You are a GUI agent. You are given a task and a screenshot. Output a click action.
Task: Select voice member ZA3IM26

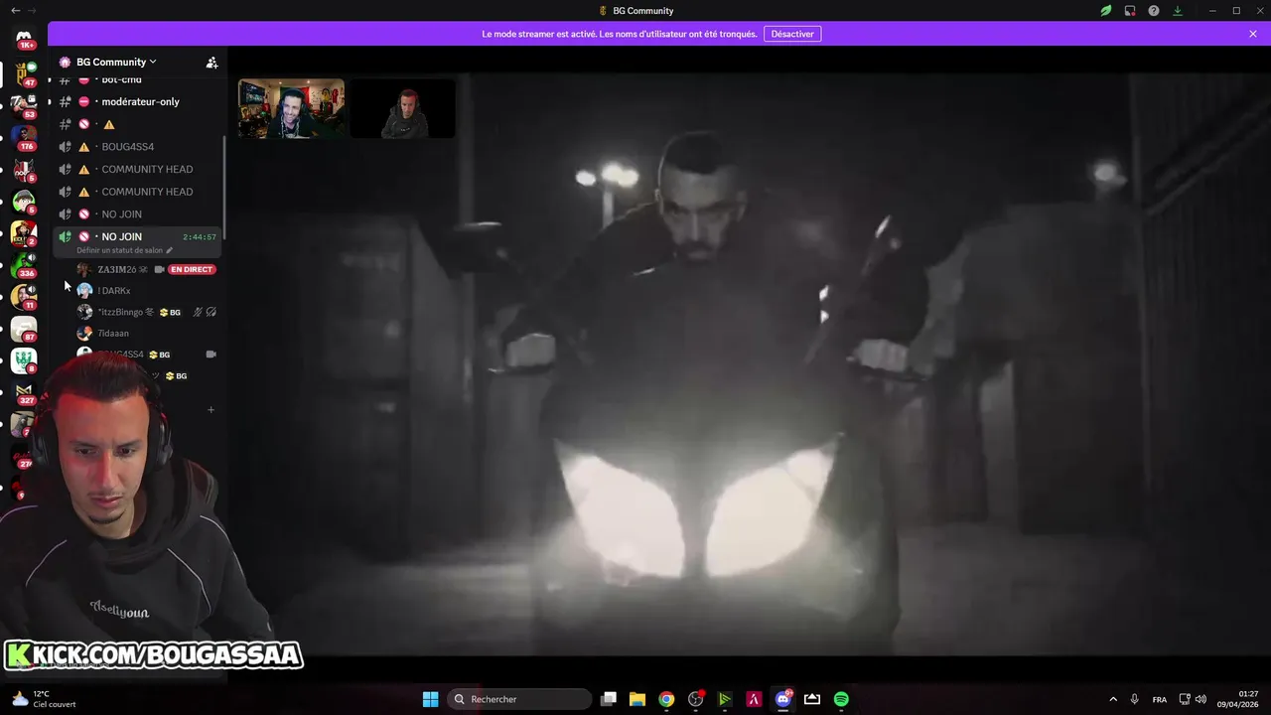tap(117, 269)
